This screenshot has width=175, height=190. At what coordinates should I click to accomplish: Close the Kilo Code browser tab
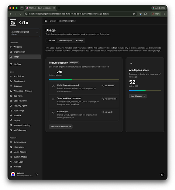coord(54,8)
